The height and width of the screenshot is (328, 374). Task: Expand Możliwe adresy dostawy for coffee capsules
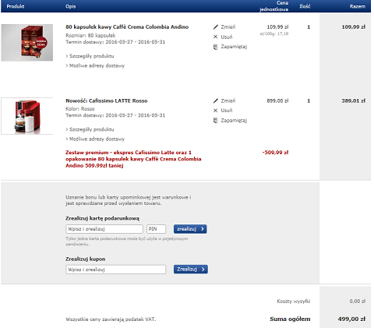pyautogui.click(x=95, y=65)
